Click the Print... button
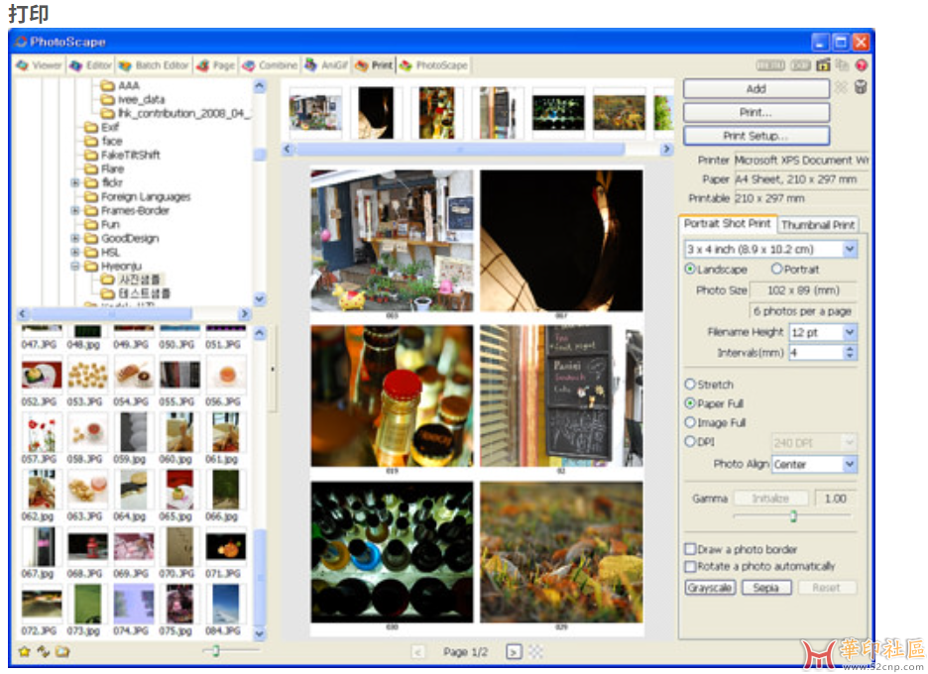Viewport: 928px width, 674px height. 755,112
